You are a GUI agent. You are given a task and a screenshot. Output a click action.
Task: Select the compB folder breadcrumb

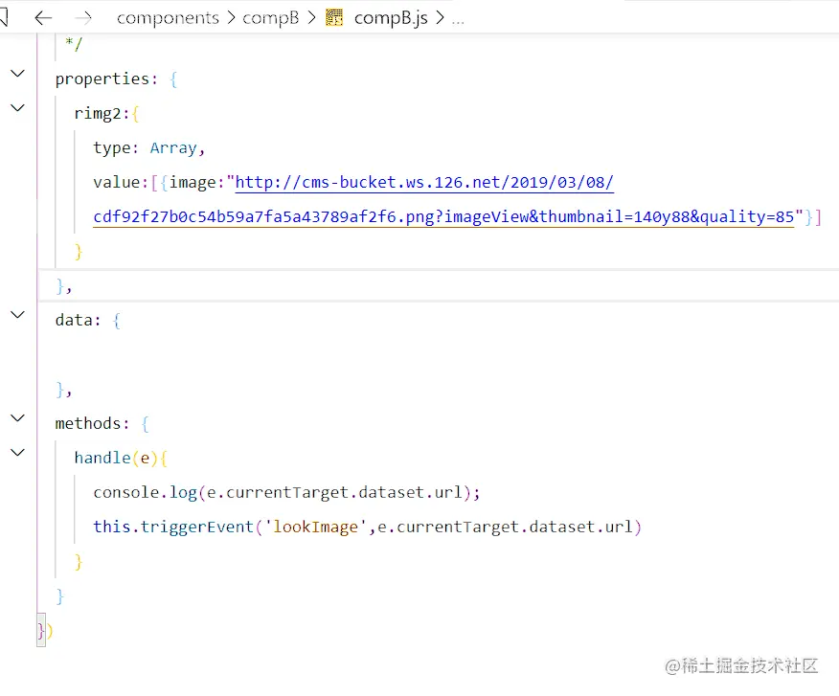(270, 18)
